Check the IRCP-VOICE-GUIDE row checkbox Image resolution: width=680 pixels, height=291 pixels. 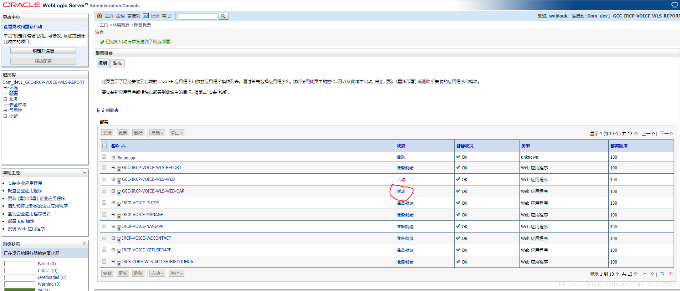click(104, 203)
